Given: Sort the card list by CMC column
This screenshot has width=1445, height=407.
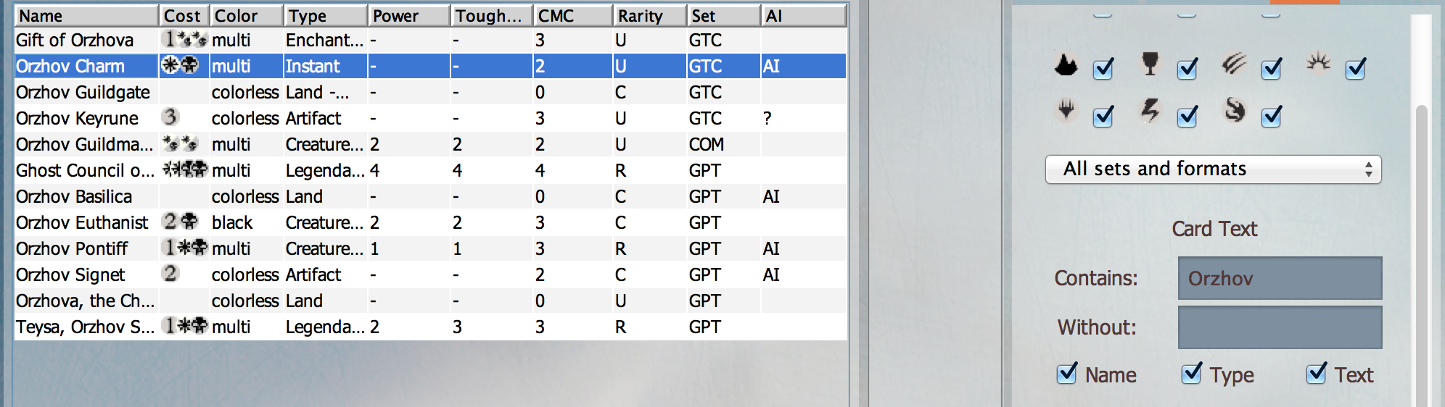Looking at the screenshot, I should pos(573,16).
